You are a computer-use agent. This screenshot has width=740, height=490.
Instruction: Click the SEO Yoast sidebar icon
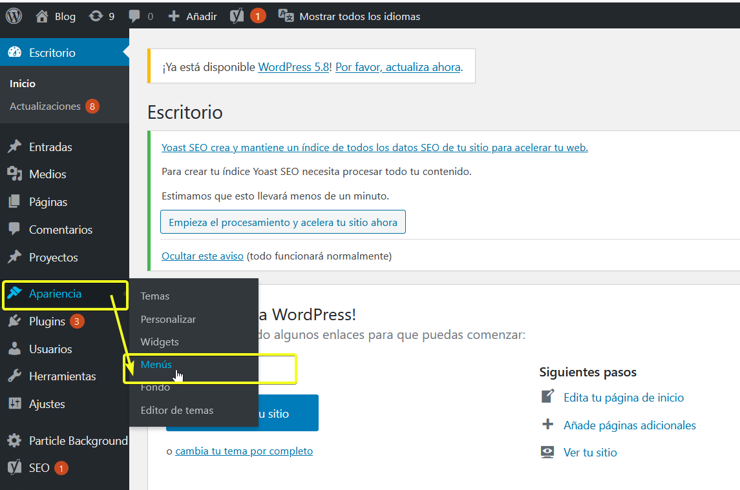point(15,467)
